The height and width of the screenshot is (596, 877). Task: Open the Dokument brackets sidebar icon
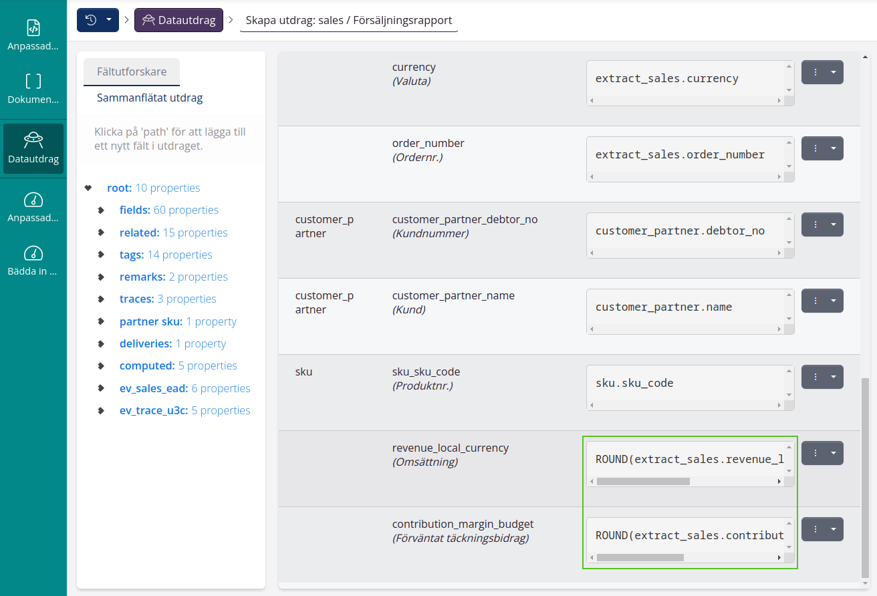coord(33,82)
